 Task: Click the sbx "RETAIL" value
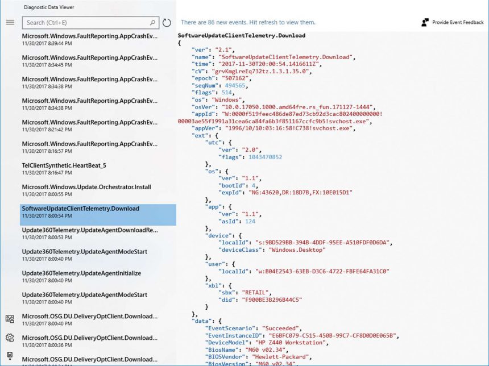click(x=256, y=293)
